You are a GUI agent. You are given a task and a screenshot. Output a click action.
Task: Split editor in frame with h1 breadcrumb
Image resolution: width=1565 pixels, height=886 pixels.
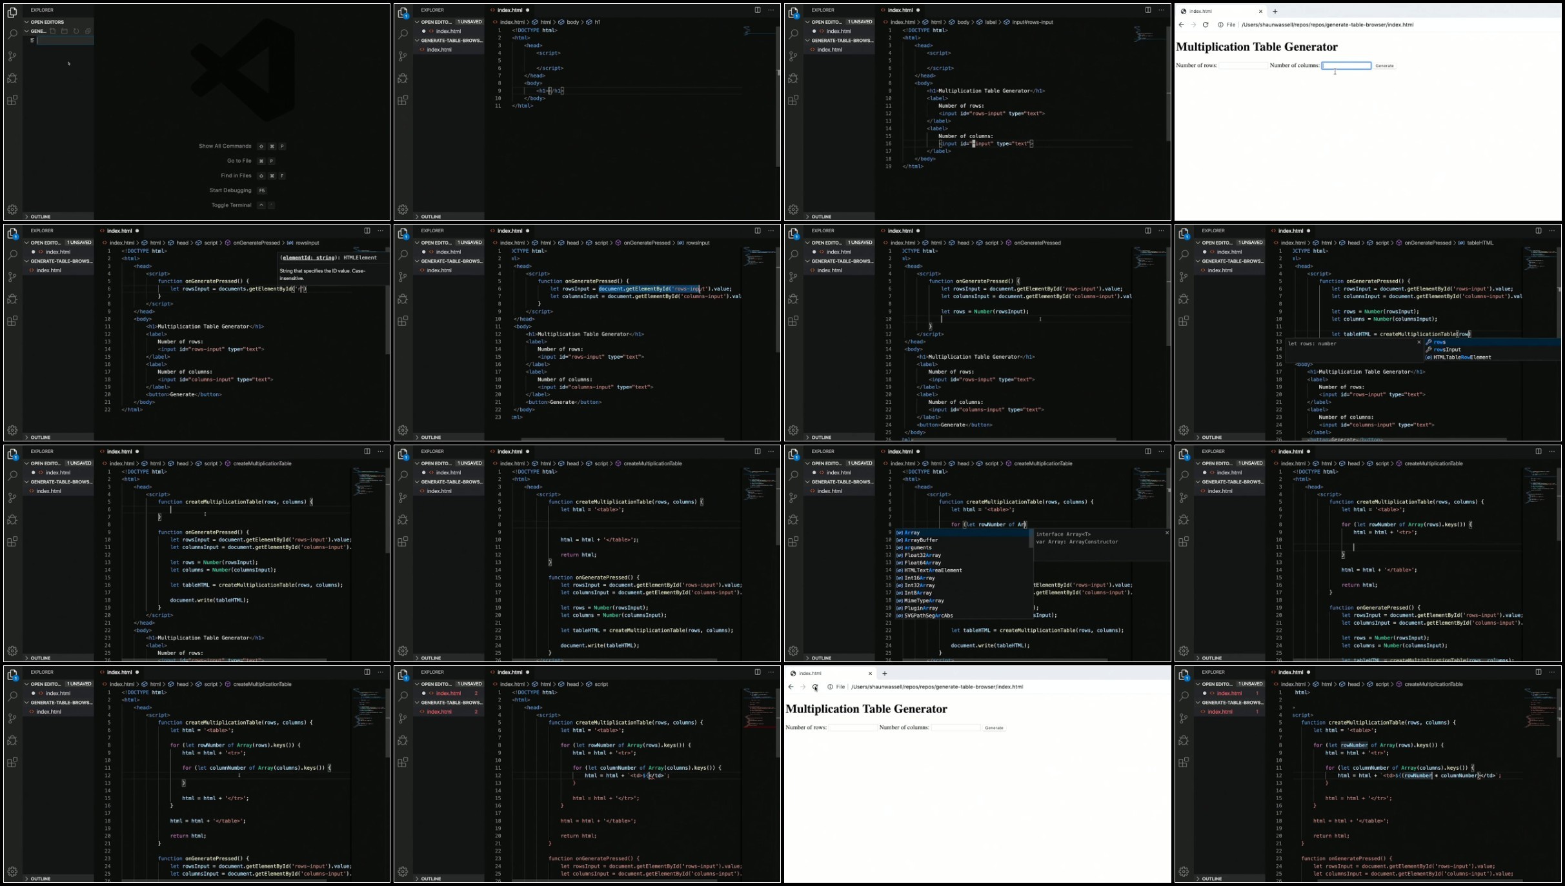pos(757,10)
